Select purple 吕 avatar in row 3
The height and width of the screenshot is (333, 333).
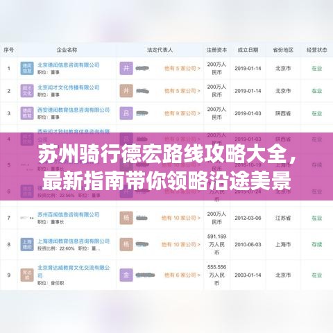126,113
